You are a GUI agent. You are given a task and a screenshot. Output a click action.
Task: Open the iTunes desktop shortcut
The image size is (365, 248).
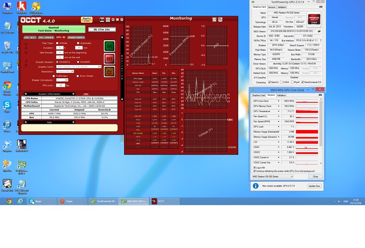[x=7, y=127]
